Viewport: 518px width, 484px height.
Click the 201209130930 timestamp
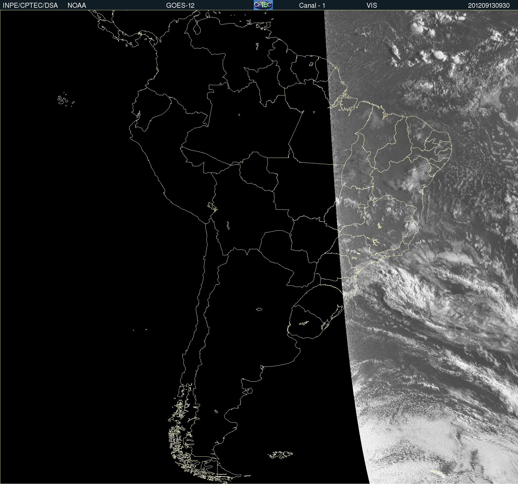(x=489, y=5)
